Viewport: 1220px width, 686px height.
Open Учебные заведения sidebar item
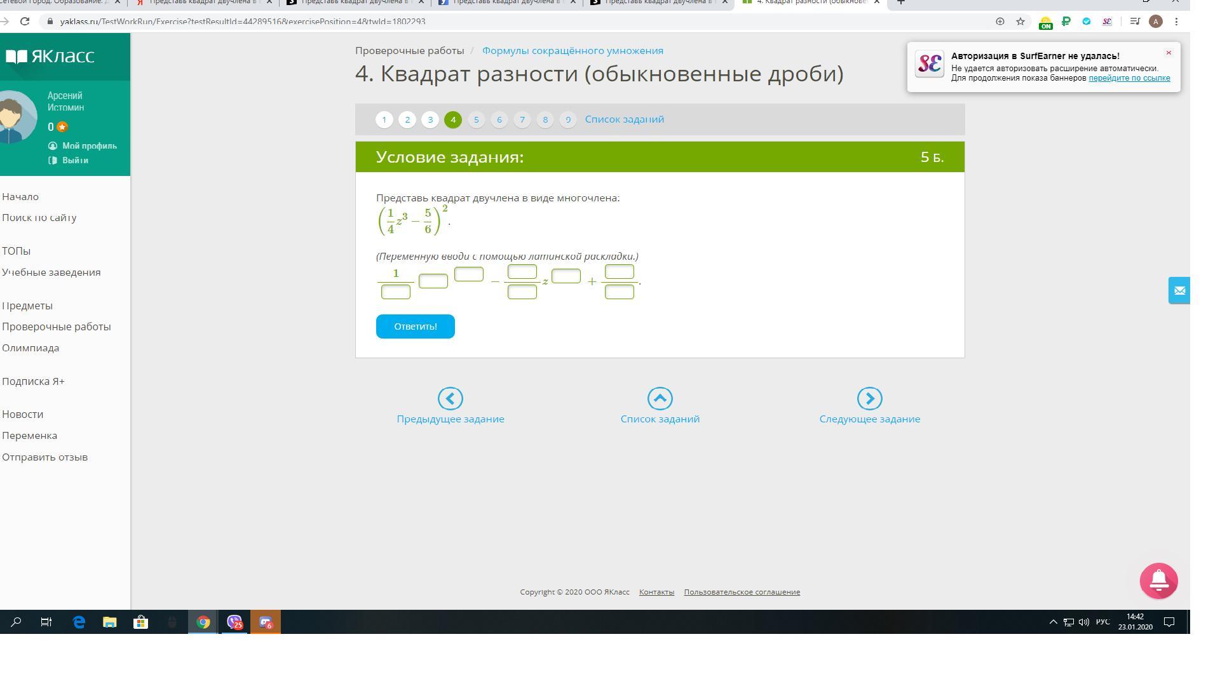pyautogui.click(x=51, y=272)
